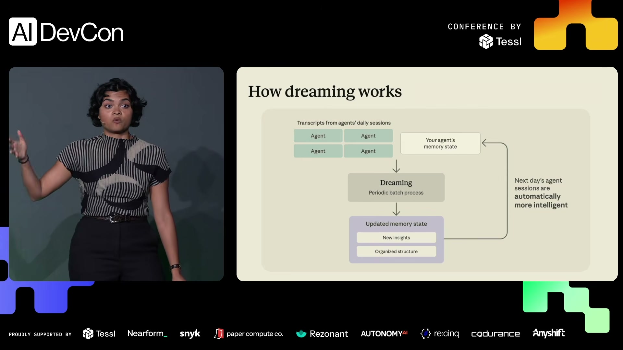Open the AUTONOMY AI sponsor logo
Image resolution: width=623 pixels, height=350 pixels.
click(384, 333)
